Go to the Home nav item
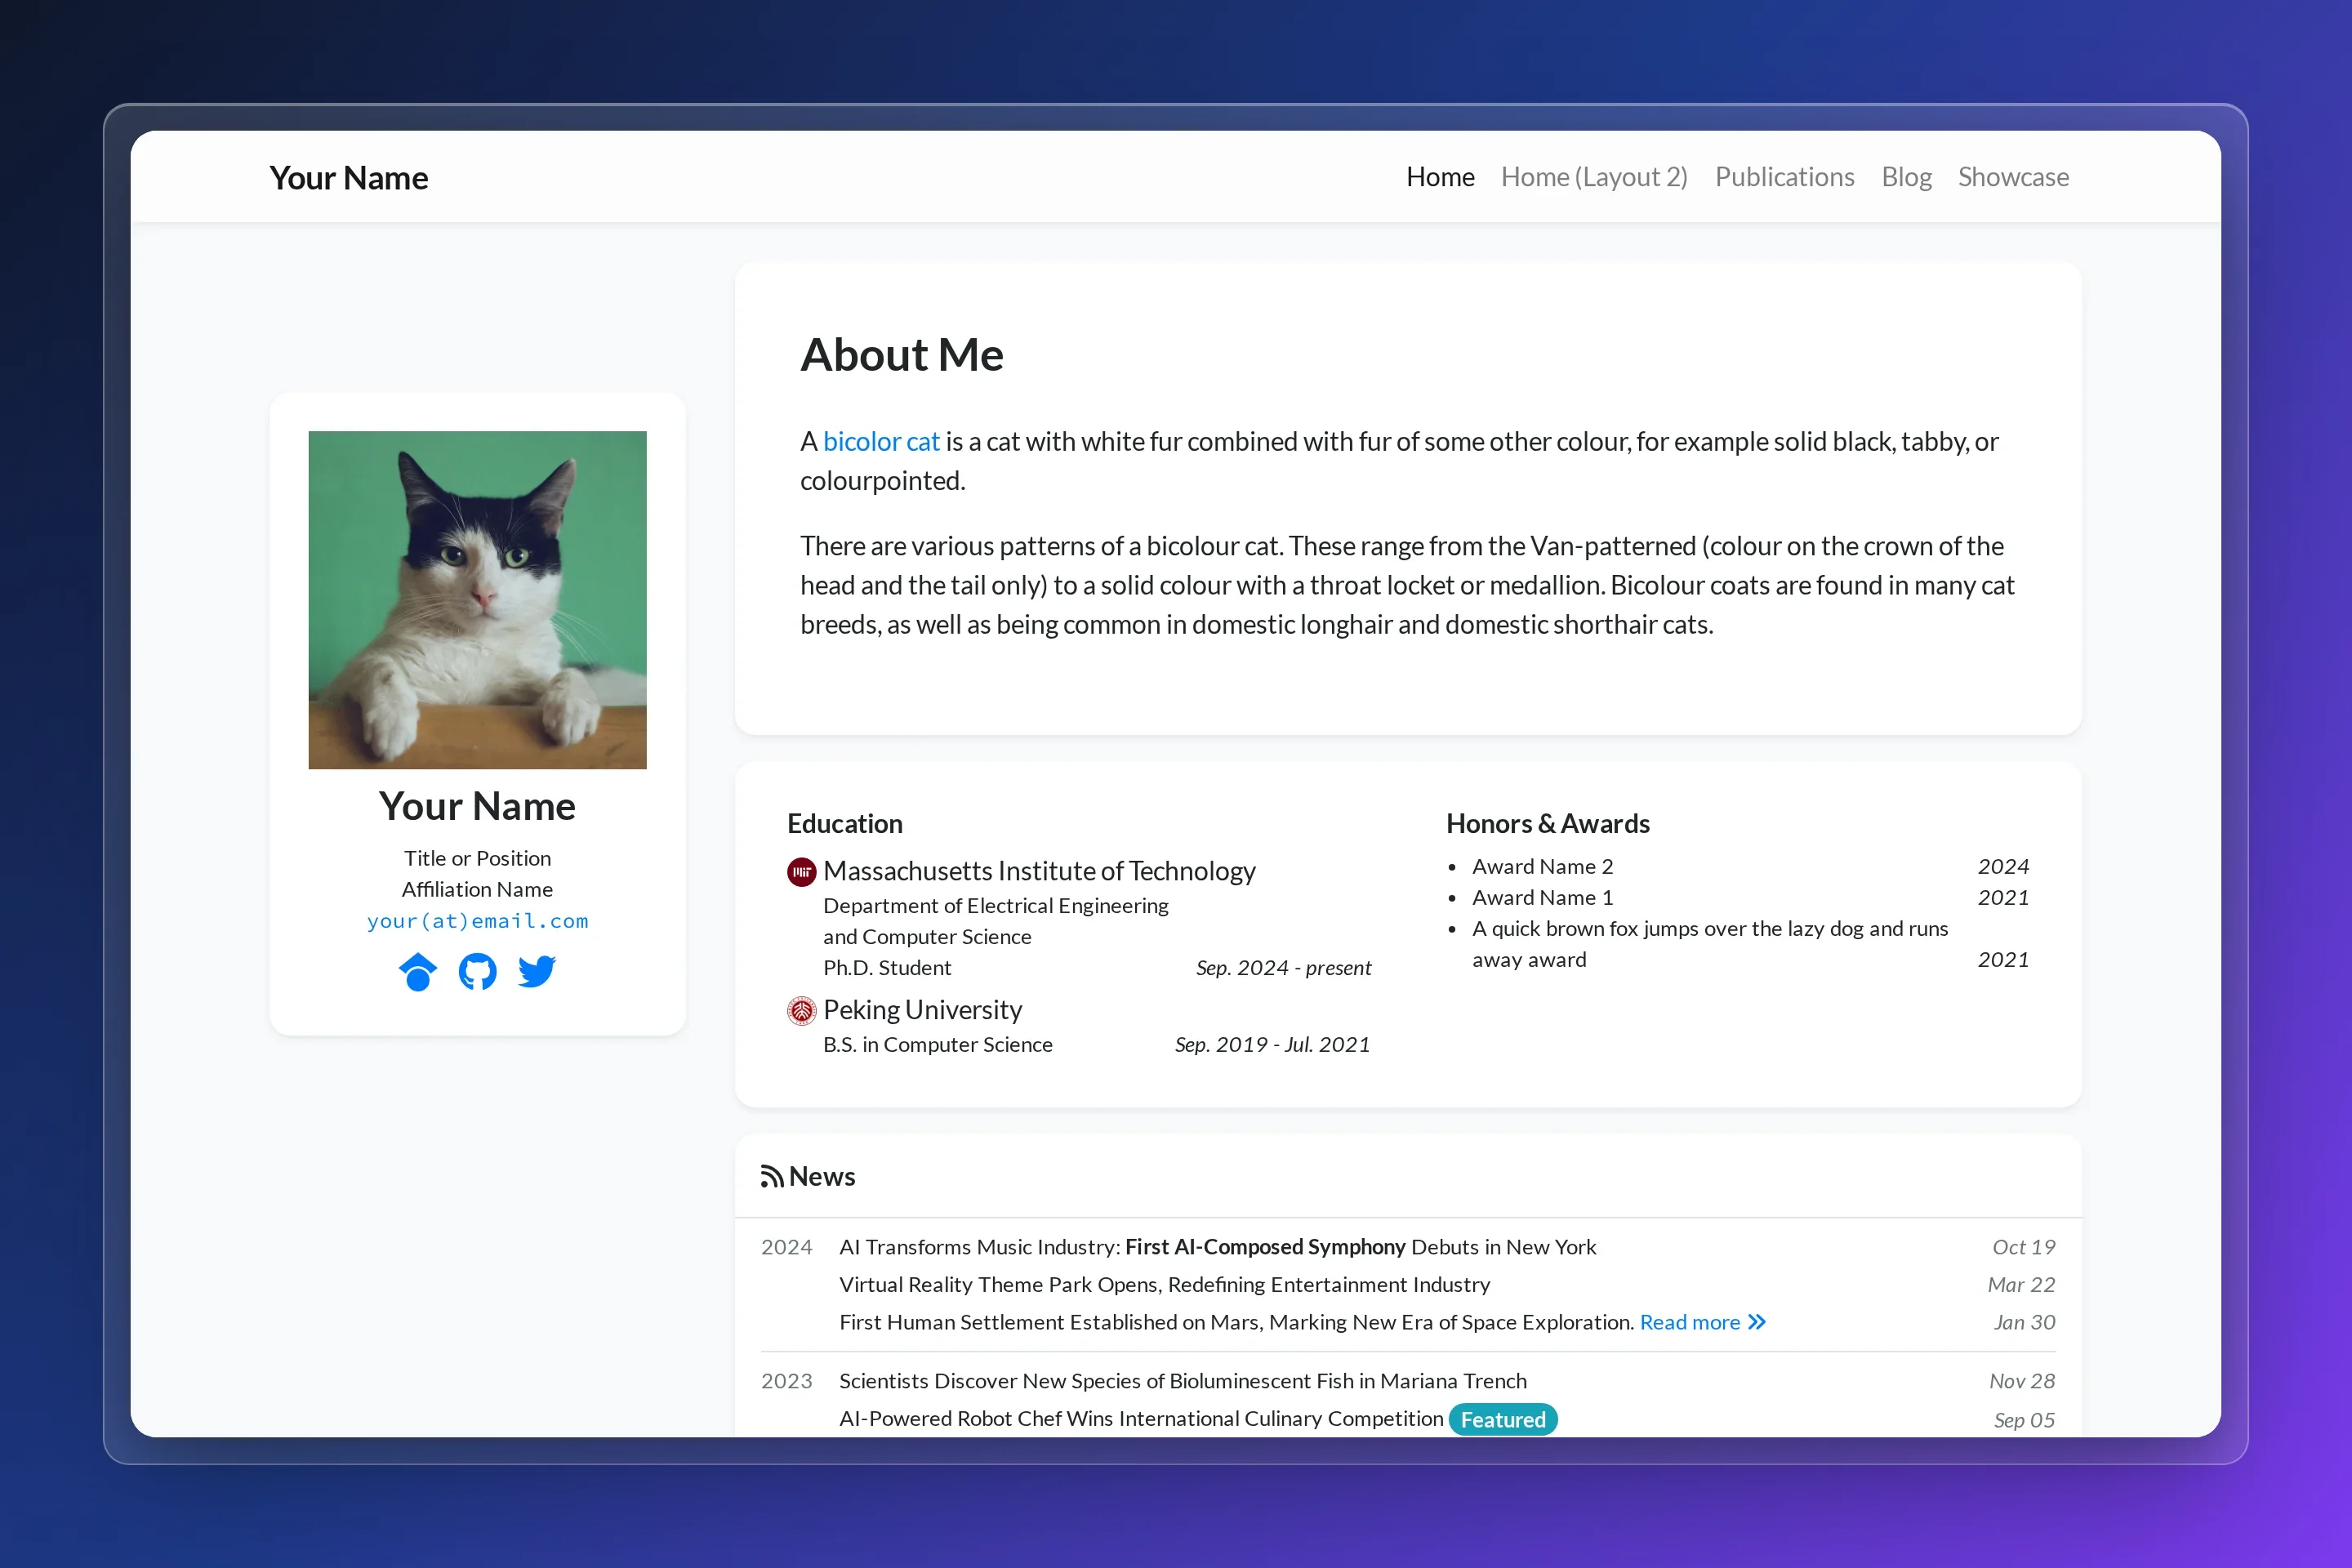This screenshot has height=1568, width=2352. pos(1440,177)
